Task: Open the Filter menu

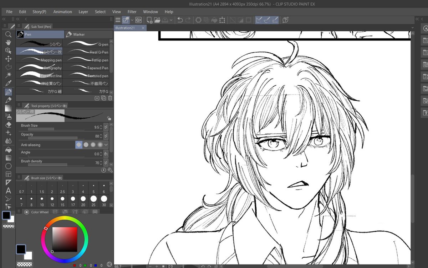Action: (132, 12)
